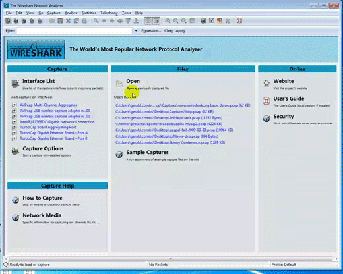Jump to first packet toolbar icon

(x=128, y=21)
